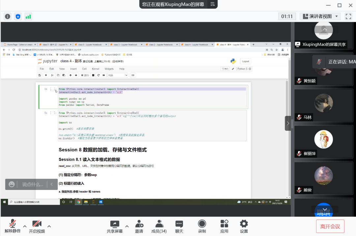Click the move cell down arrow in Jupyter
This screenshot has height=236, width=356.
pyautogui.click(x=76, y=75)
